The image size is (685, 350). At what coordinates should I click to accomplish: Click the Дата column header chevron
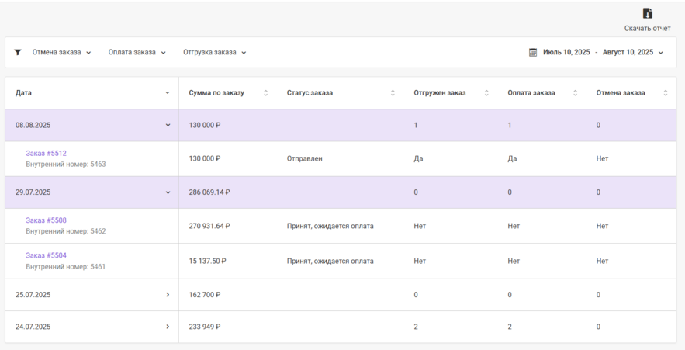point(168,93)
